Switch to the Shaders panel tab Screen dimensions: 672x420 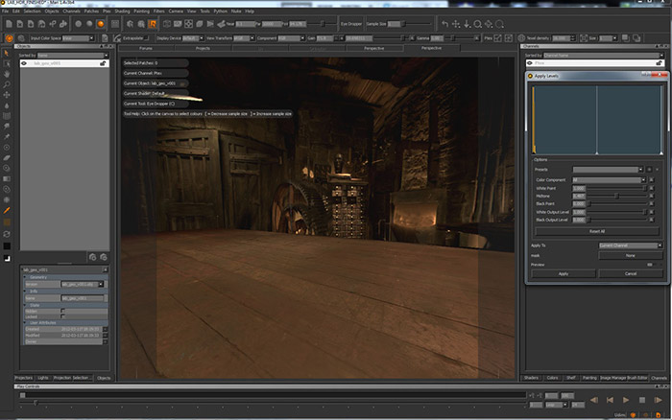531,378
